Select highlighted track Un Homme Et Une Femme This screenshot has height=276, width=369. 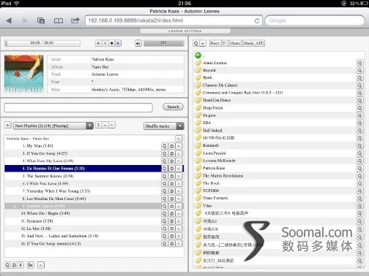pos(83,169)
